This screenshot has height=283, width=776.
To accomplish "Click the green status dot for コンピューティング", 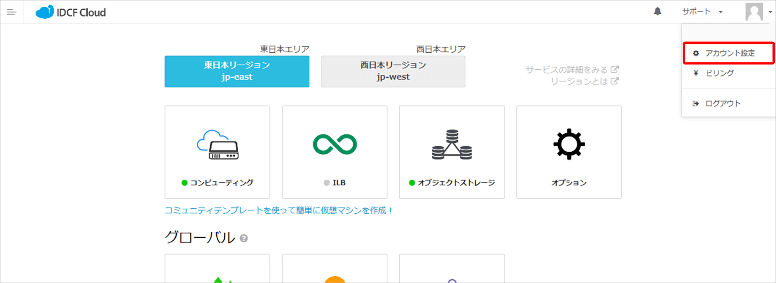I will pyautogui.click(x=184, y=183).
